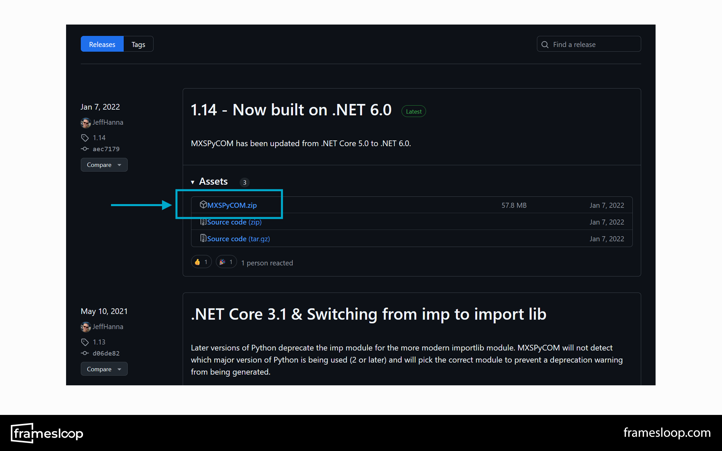722x451 pixels.
Task: Download MXSPyCOM.zip
Action: click(x=232, y=205)
